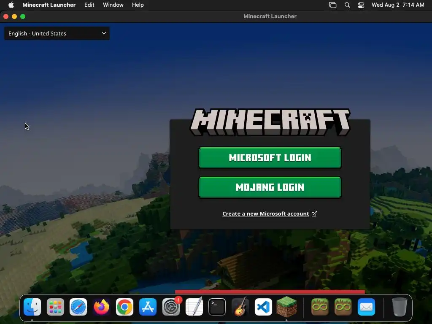The width and height of the screenshot is (432, 324).
Task: Open the Create a new Microsoft account link
Action: [266, 214]
